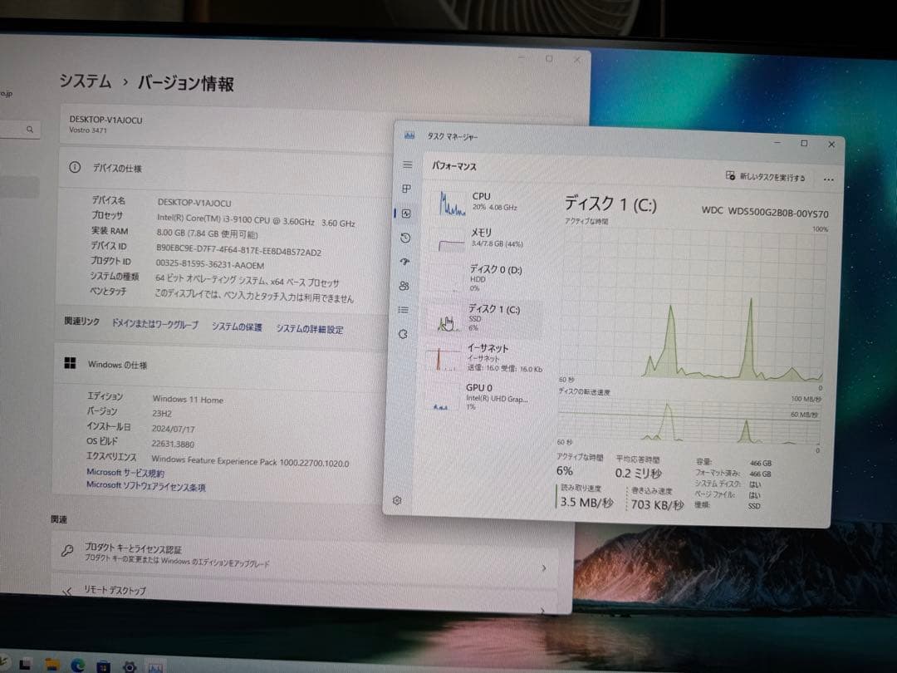Open App history in Task Manager

point(405,238)
